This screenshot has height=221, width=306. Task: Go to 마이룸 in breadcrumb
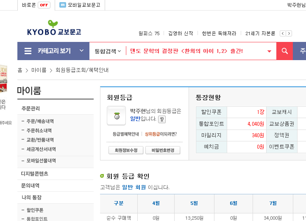(39, 70)
